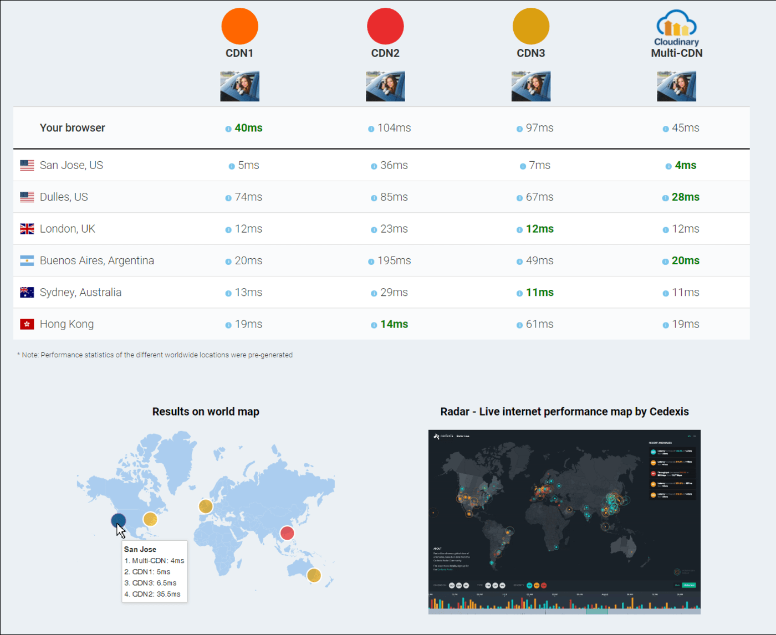Click the red CDN2 circle icon
776x635 pixels.
click(x=385, y=26)
